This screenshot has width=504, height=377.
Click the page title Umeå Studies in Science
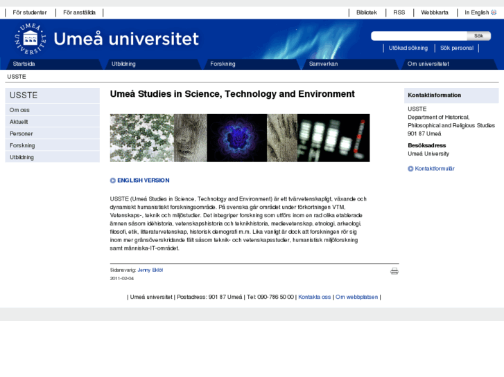coord(232,94)
